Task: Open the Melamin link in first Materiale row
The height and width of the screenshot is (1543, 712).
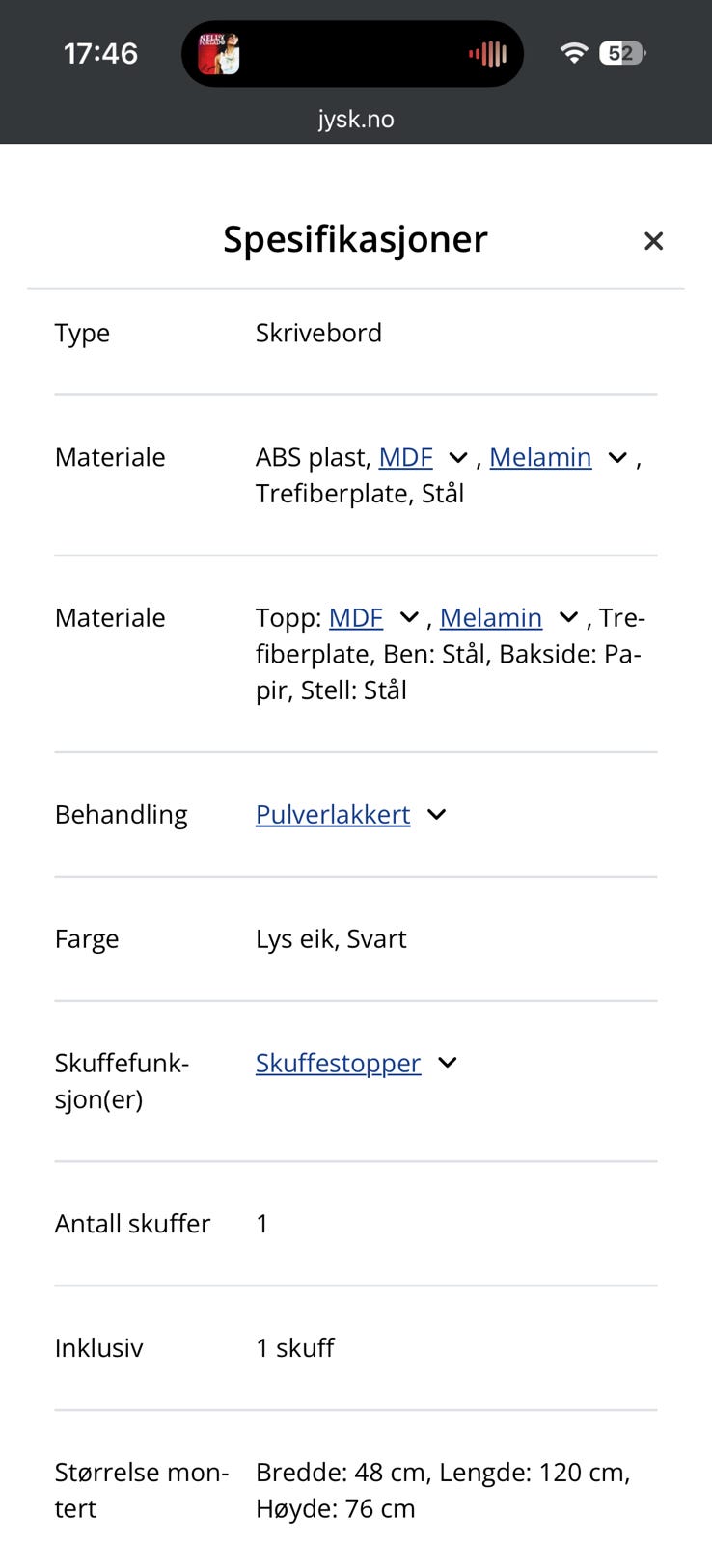Action: (540, 457)
